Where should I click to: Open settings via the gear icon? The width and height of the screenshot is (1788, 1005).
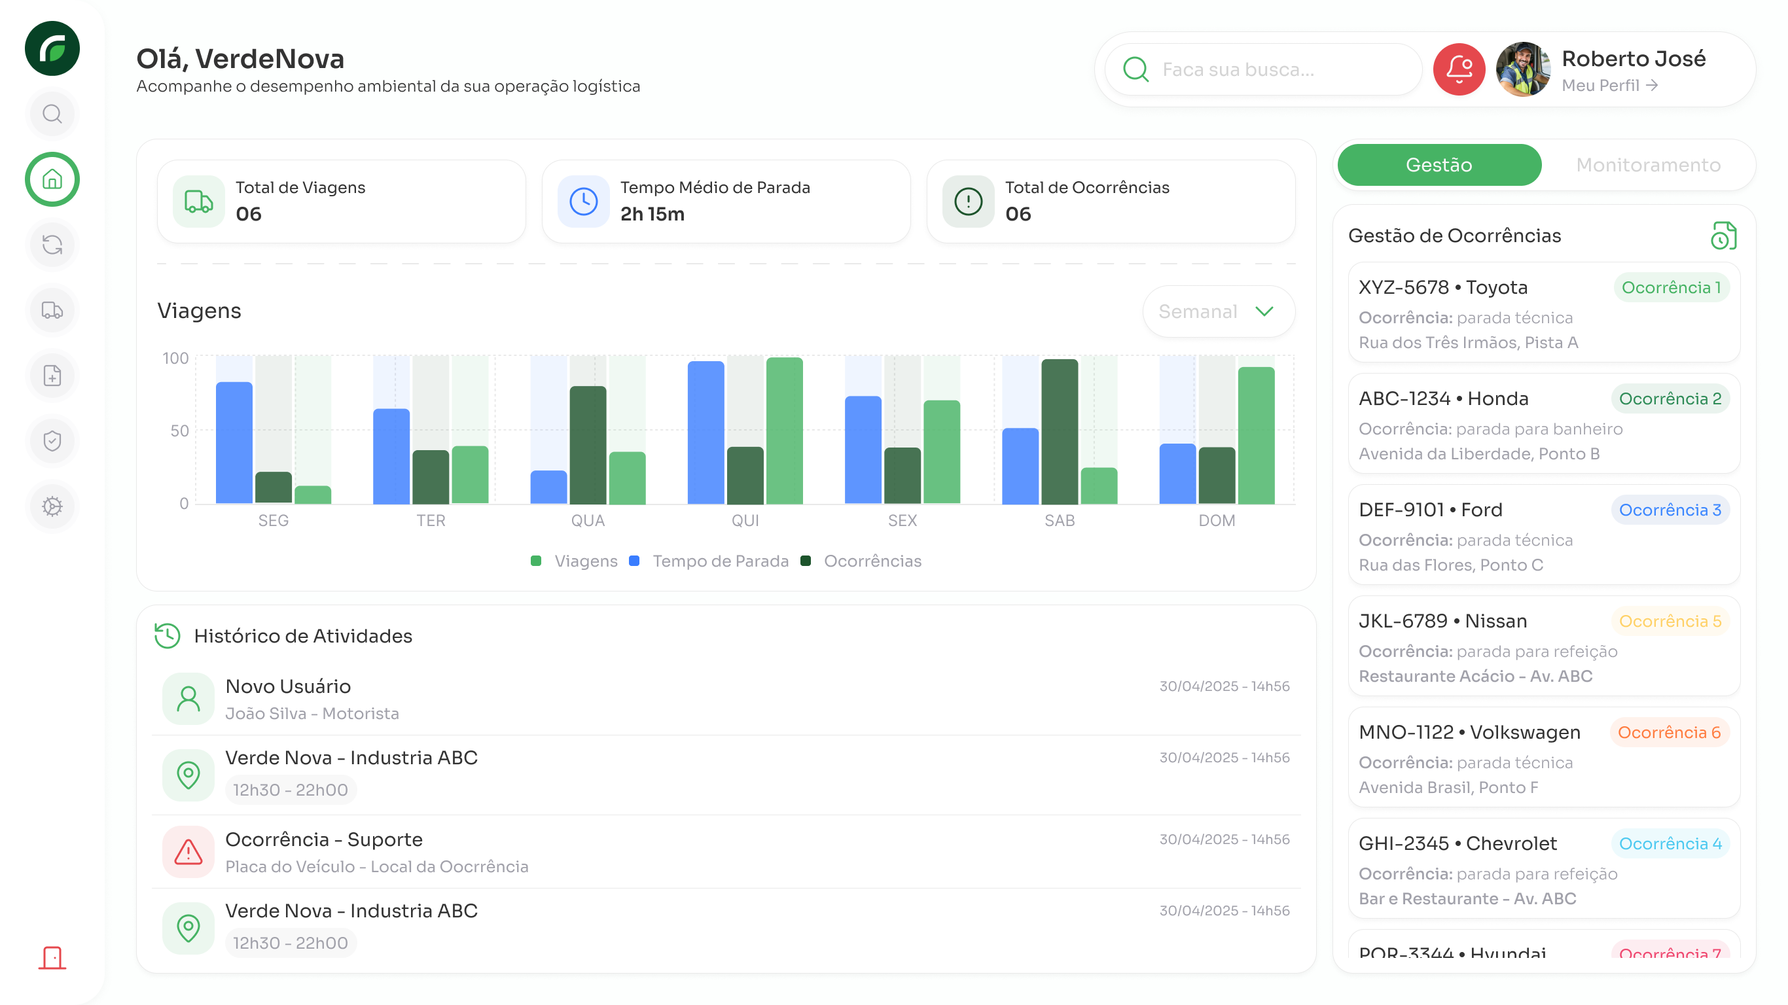(51, 506)
